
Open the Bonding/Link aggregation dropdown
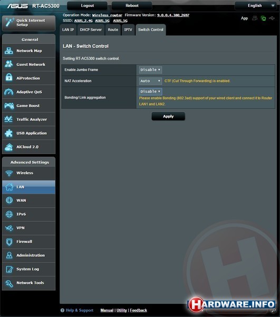pos(150,91)
